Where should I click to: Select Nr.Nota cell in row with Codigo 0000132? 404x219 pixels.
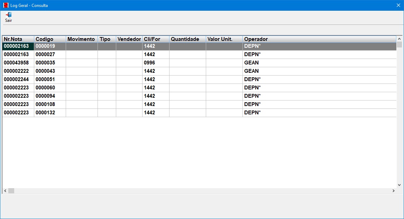(x=18, y=112)
